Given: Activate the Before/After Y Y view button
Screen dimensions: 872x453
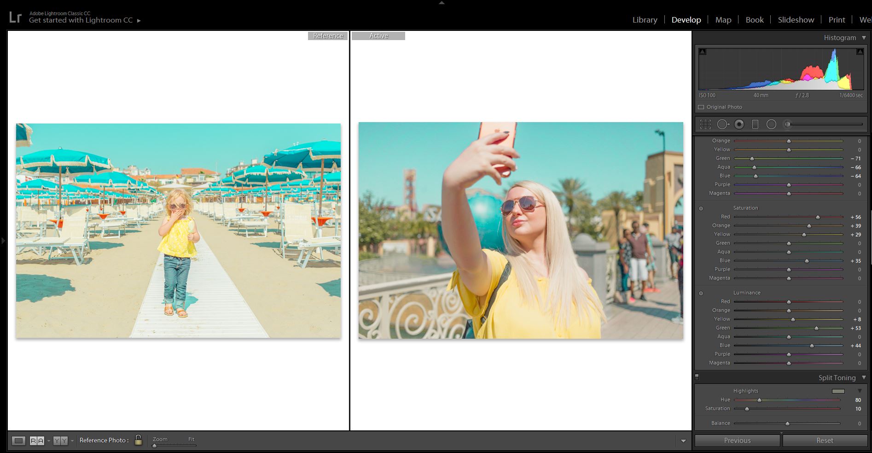Looking at the screenshot, I should (60, 441).
